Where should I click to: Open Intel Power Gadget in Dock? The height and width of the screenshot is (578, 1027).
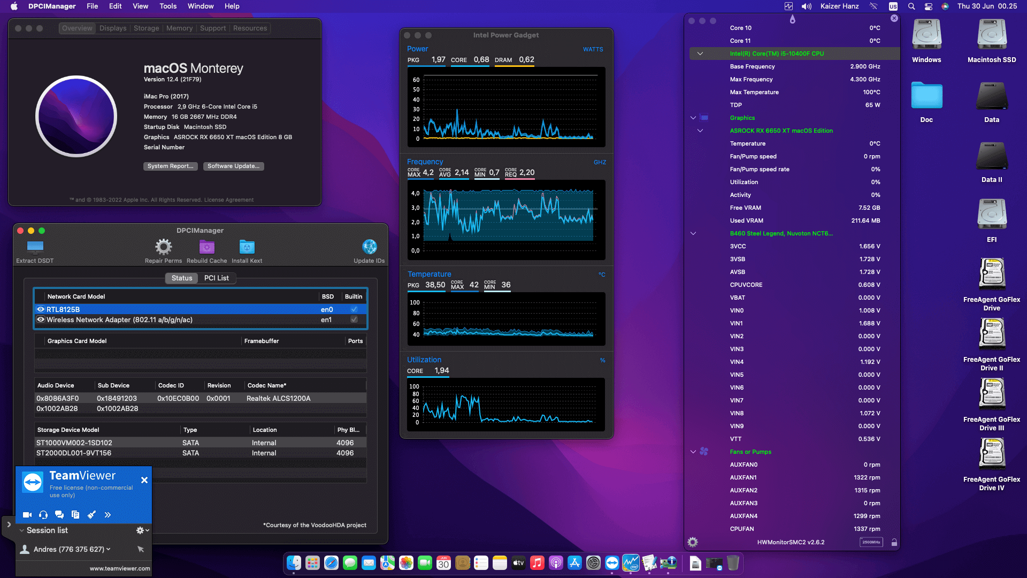pyautogui.click(x=631, y=563)
